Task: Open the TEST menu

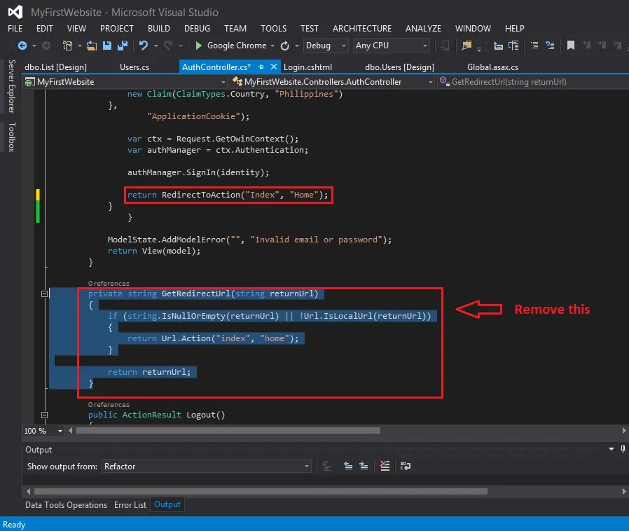Action: pyautogui.click(x=310, y=29)
